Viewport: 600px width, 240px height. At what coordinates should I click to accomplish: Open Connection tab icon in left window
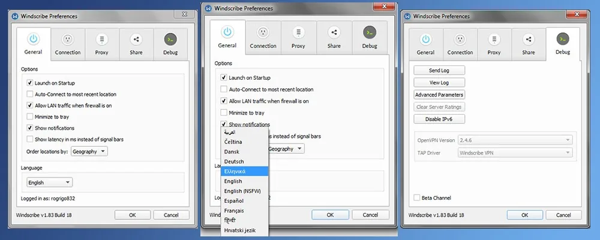tap(68, 39)
